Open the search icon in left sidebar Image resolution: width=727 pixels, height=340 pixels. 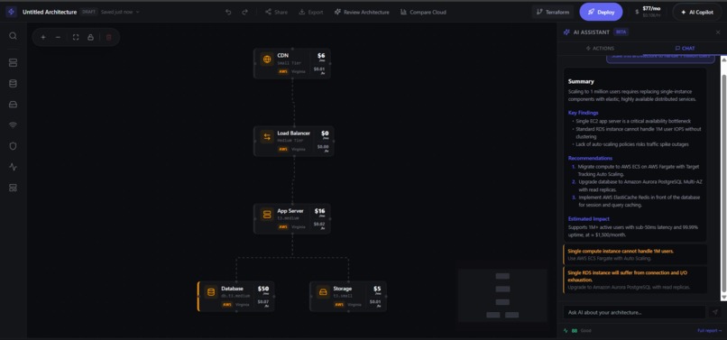coord(13,36)
